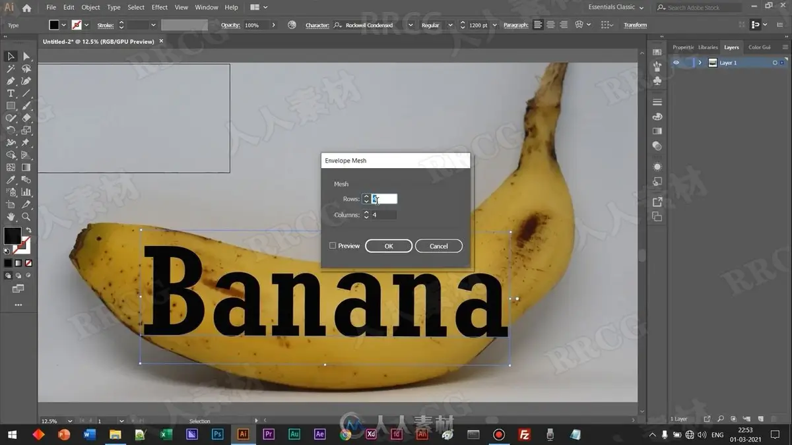Open the Transparency panel icon
This screenshot has height=445, width=792.
657,146
